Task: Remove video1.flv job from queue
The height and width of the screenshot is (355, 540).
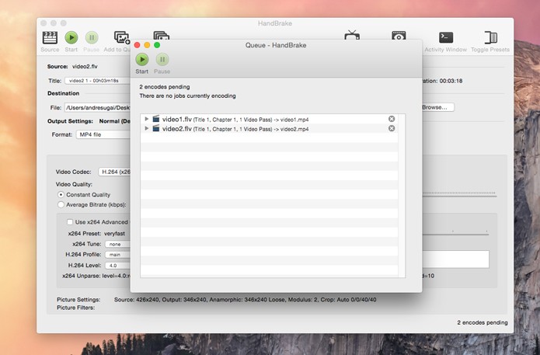Action: click(392, 119)
